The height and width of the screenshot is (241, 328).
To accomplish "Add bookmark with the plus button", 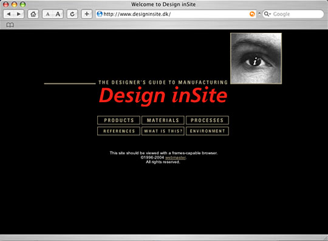I will coord(87,14).
